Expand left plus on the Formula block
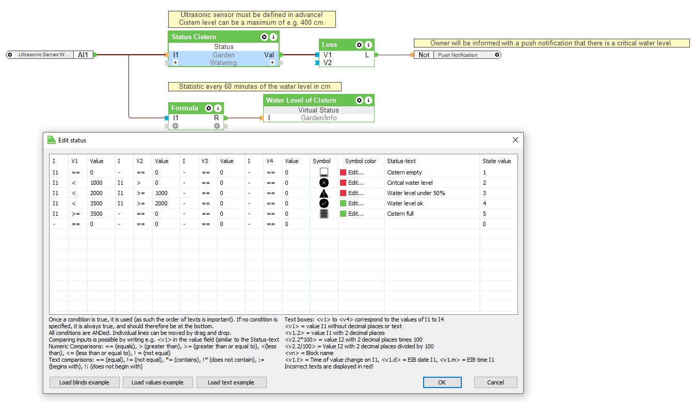694x402 pixels. (x=175, y=126)
